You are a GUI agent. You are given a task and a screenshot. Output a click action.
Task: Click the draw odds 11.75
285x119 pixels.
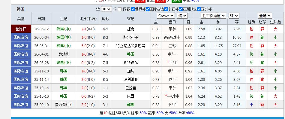[x=218, y=46]
